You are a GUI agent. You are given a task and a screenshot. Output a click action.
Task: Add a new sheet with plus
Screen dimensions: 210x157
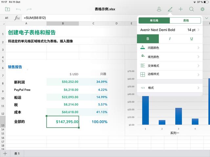(x=5, y=153)
